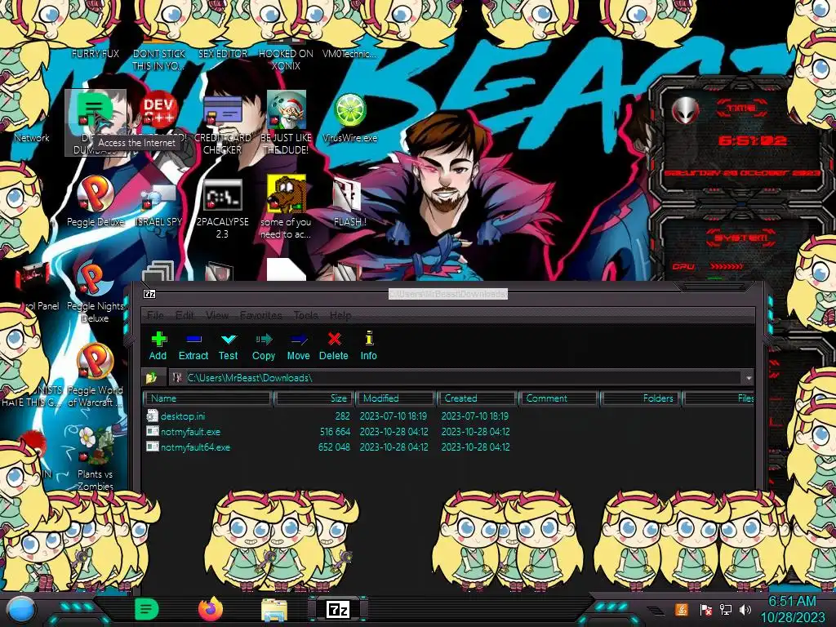Select CREDIT CARD CHECKER desktop icon

tap(222, 124)
